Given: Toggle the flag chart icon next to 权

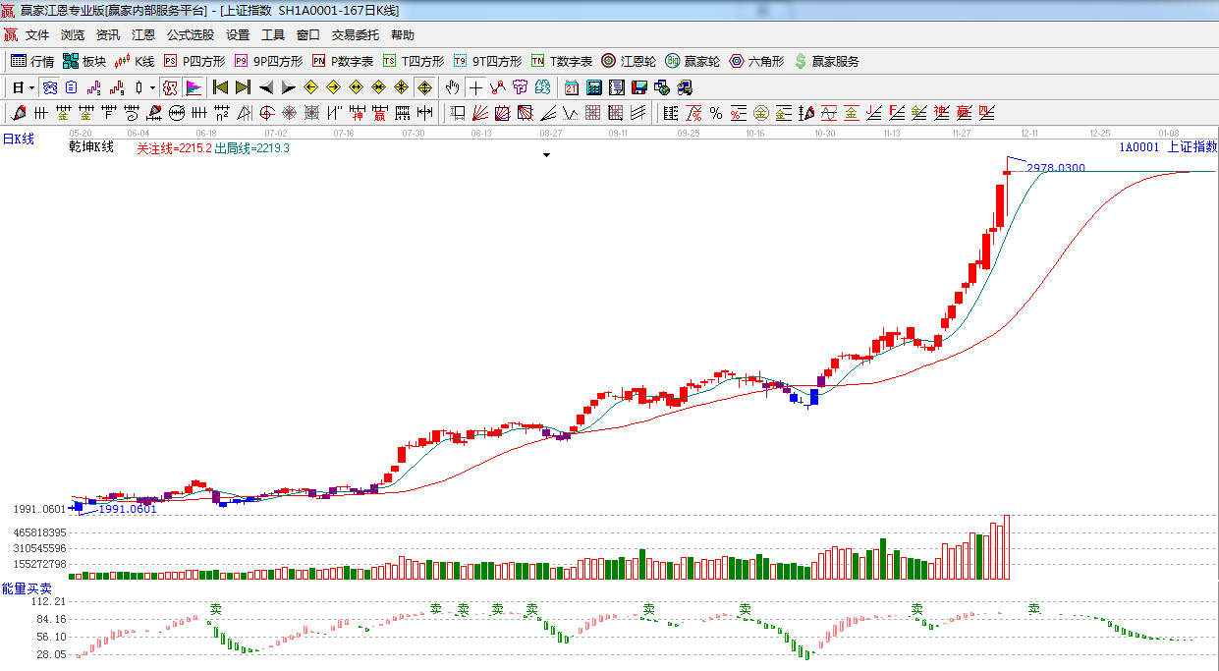Looking at the screenshot, I should pyautogui.click(x=193, y=87).
